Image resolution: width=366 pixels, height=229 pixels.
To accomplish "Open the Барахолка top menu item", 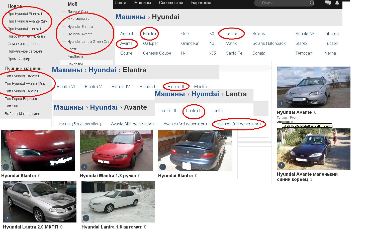I will 201,3.
